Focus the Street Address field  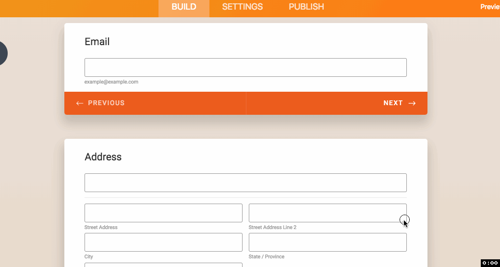tap(163, 213)
